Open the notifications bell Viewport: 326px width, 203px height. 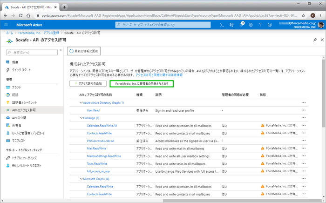[x=241, y=25]
